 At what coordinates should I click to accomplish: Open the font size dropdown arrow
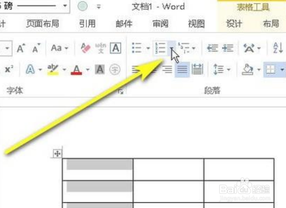point(7,48)
